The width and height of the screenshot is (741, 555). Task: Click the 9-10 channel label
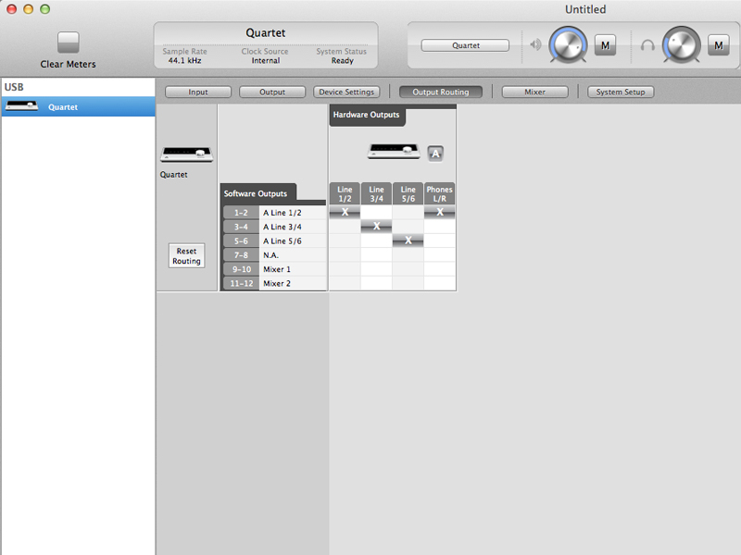click(x=241, y=269)
